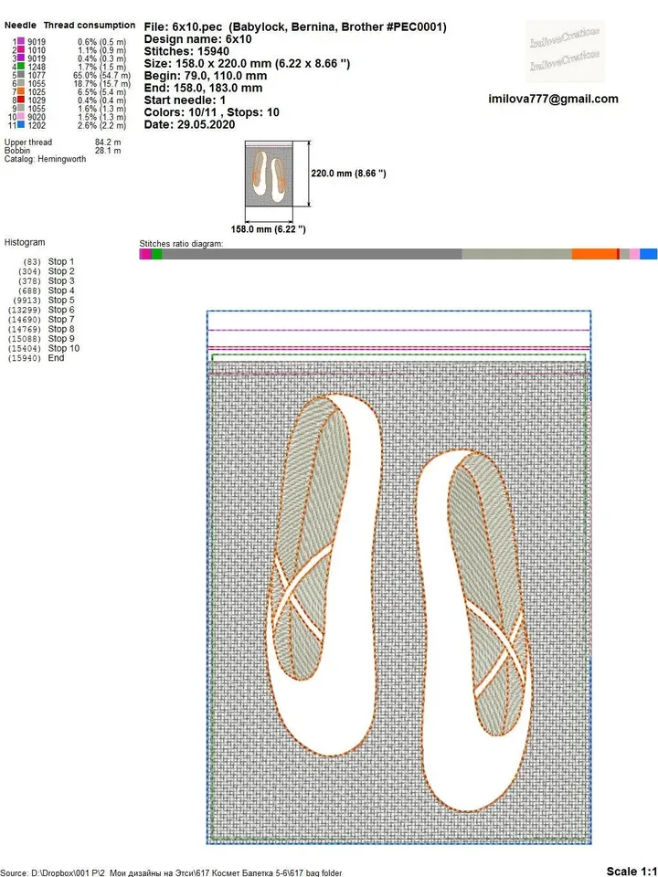The height and width of the screenshot is (877, 658).
Task: Click the "Date: 29.05.2020" line
Action: [190, 125]
